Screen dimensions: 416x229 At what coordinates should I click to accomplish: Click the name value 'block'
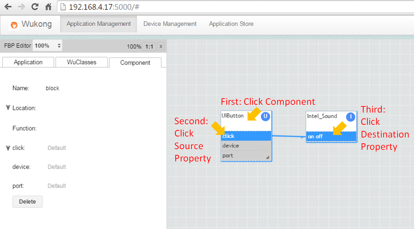[52, 88]
